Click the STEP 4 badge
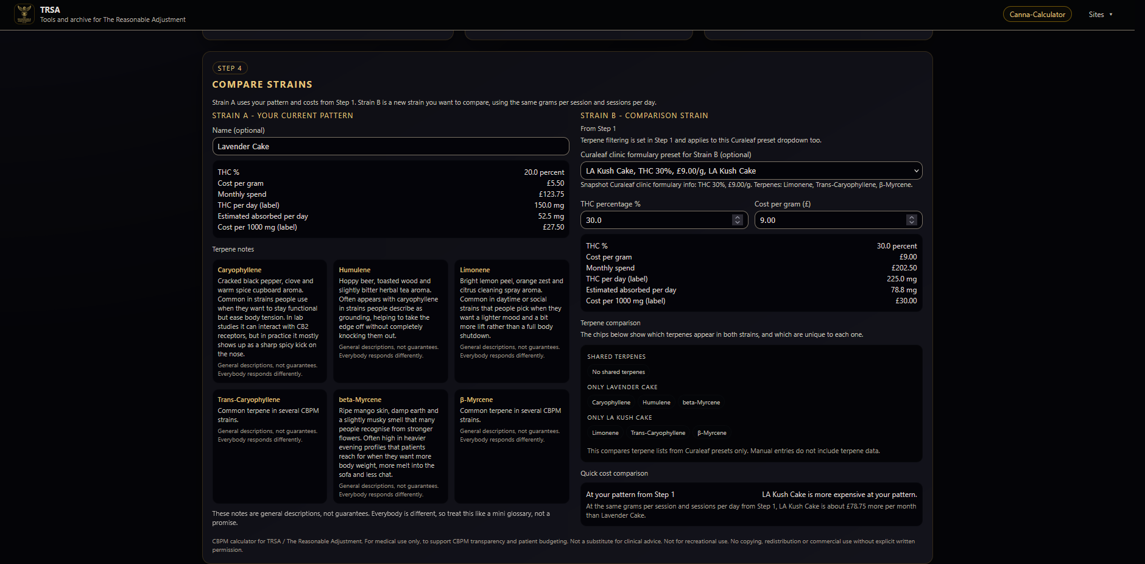The width and height of the screenshot is (1145, 564). coord(230,68)
